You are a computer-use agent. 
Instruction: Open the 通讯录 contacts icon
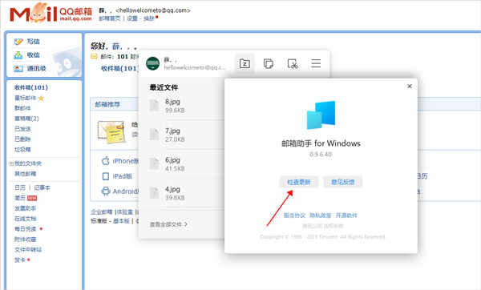click(18, 68)
